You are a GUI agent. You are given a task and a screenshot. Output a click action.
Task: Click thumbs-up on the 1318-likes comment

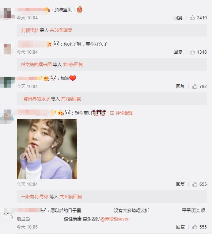pos(192,52)
